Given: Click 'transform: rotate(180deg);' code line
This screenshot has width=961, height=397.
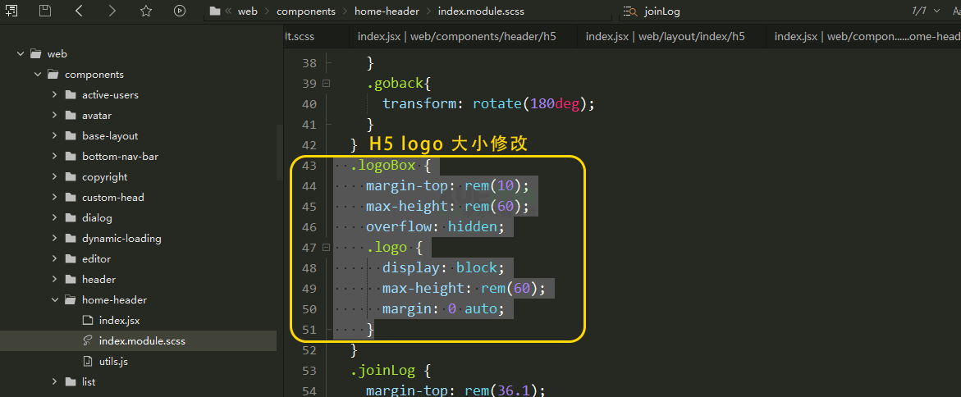Looking at the screenshot, I should tap(488, 104).
